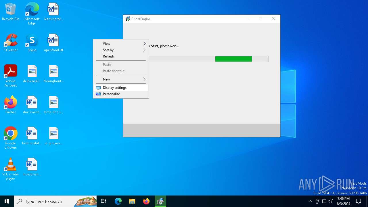Open Adobe Acrobat desktop shortcut
The height and width of the screenshot is (207, 368).
[11, 76]
